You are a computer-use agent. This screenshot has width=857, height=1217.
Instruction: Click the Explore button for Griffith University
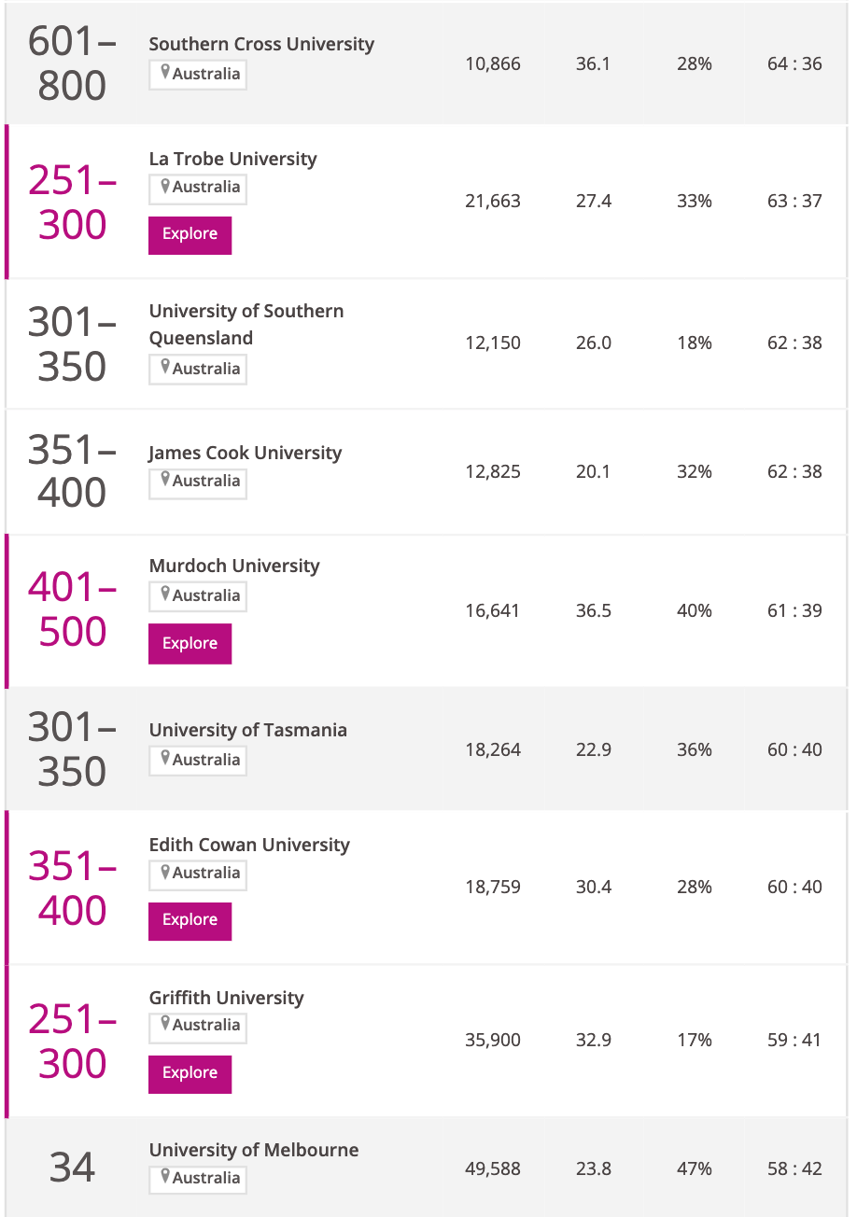click(x=190, y=1073)
